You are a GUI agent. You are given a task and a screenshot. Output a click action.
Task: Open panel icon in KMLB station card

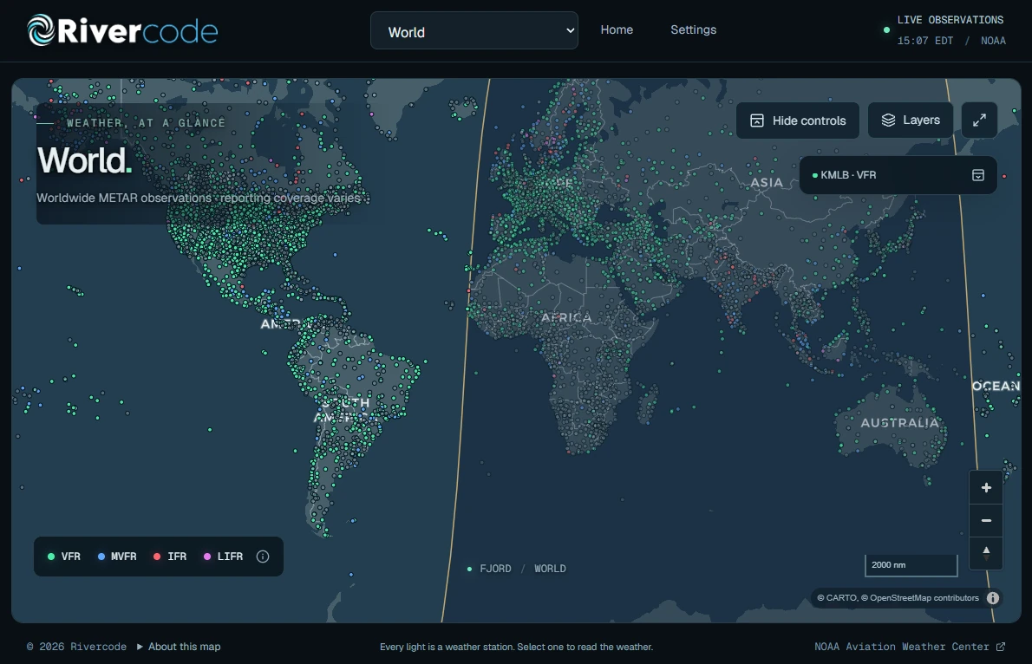978,175
